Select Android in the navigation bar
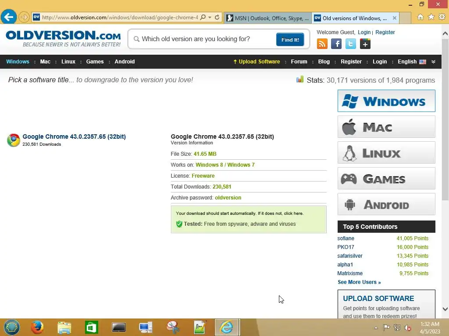Screen dimensions: 449x336 coord(125,61)
